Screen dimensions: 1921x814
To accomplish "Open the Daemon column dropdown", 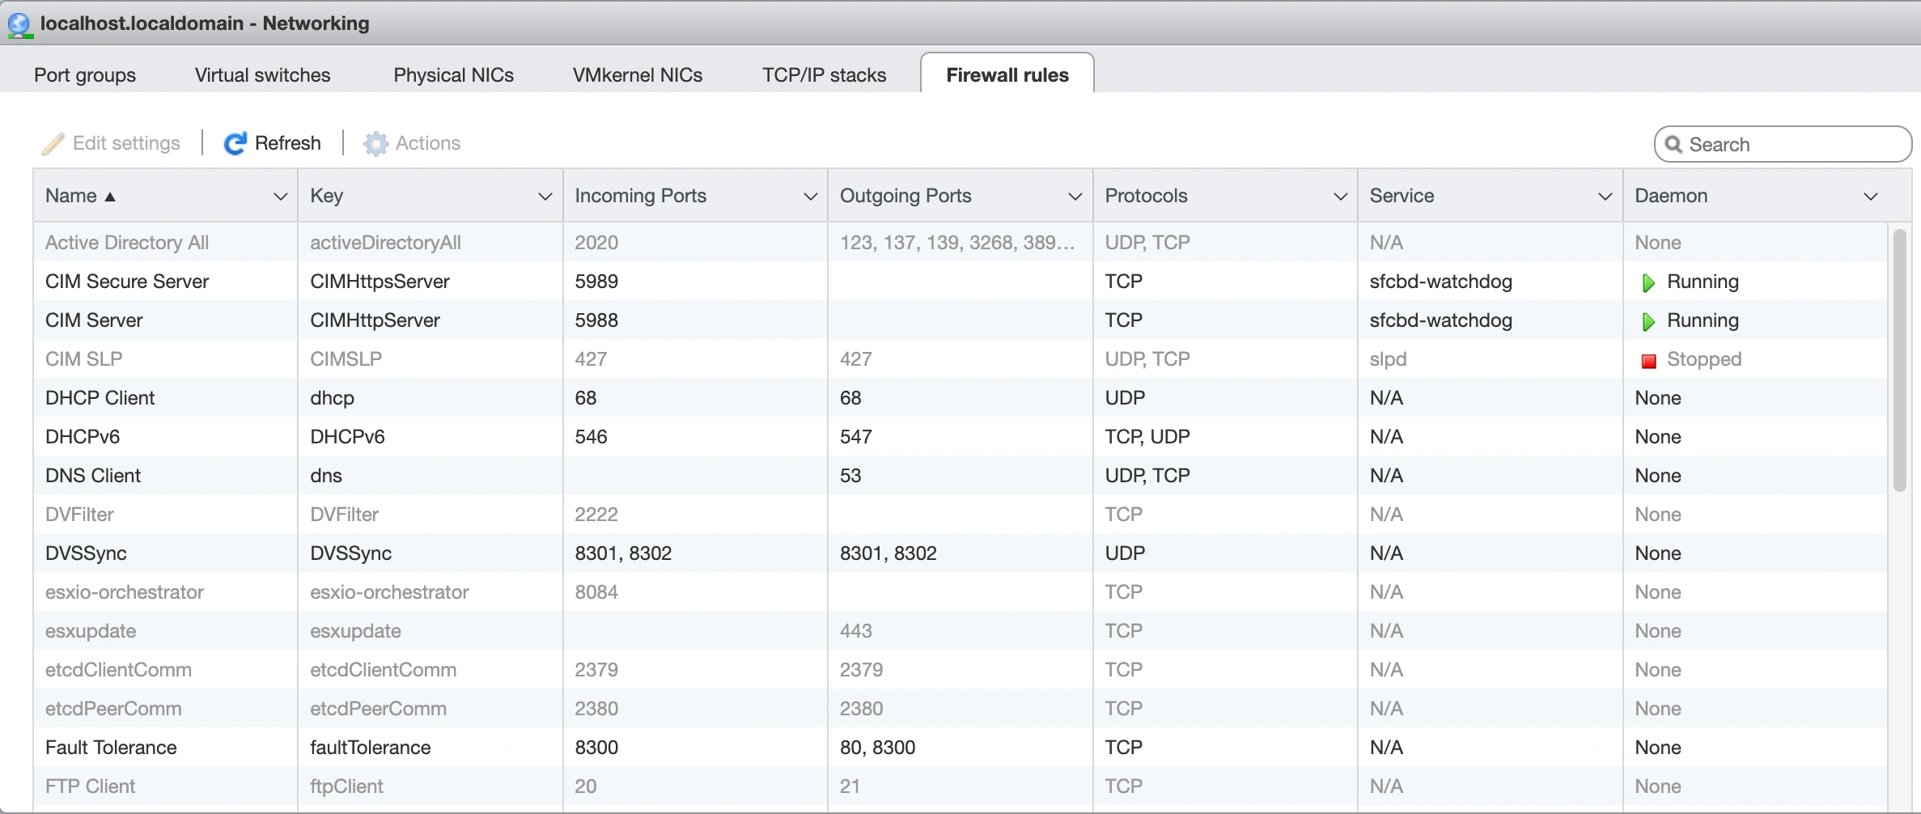I will click(1871, 196).
